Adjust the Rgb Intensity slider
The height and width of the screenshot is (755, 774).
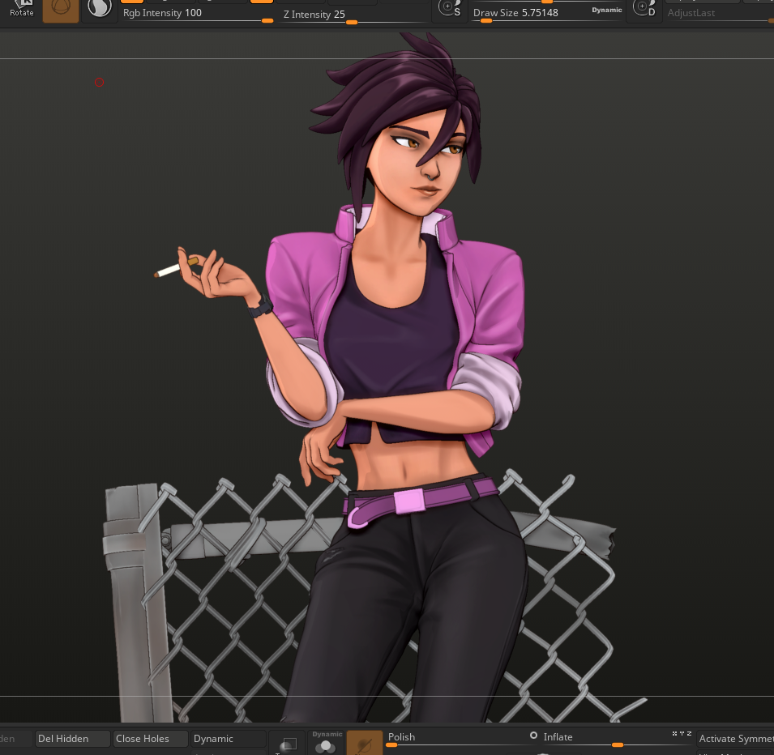coord(198,14)
